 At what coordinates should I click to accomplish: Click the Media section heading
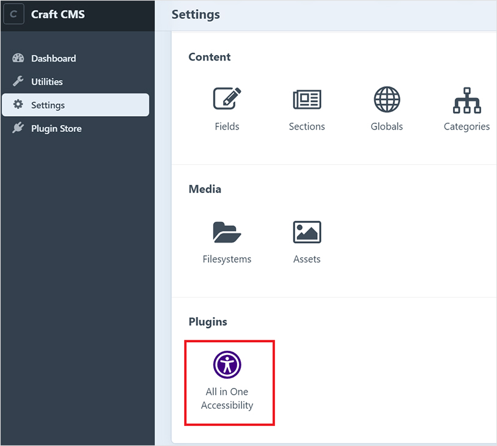[x=205, y=189]
